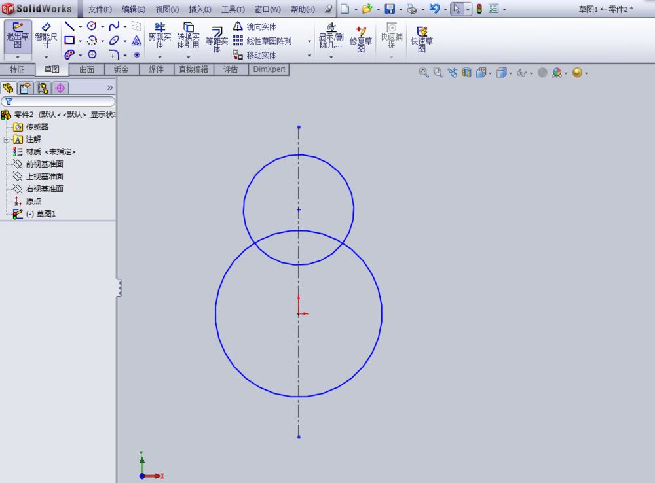Viewport: 655px width, 483px height.
Task: Click the Print icon
Action: [411, 9]
